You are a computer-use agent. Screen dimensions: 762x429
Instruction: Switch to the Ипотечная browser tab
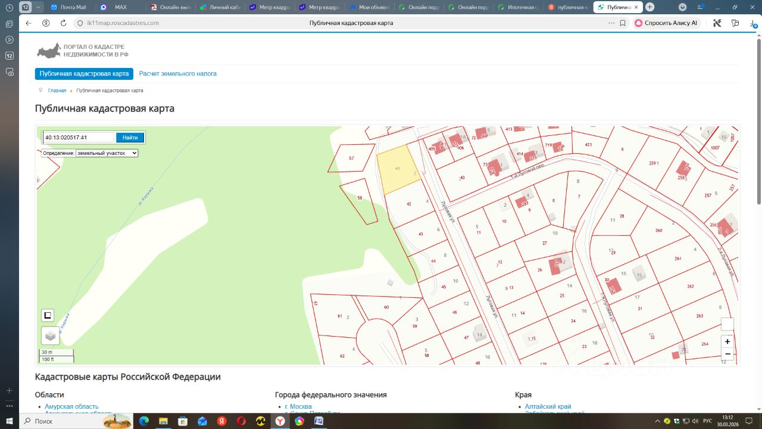click(518, 7)
